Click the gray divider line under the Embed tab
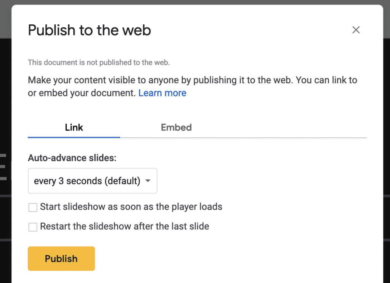390x283 pixels. 244,137
